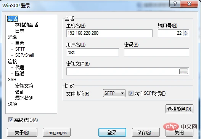Open the 目录 settings page
The image size is (201, 139).
[x=19, y=43]
